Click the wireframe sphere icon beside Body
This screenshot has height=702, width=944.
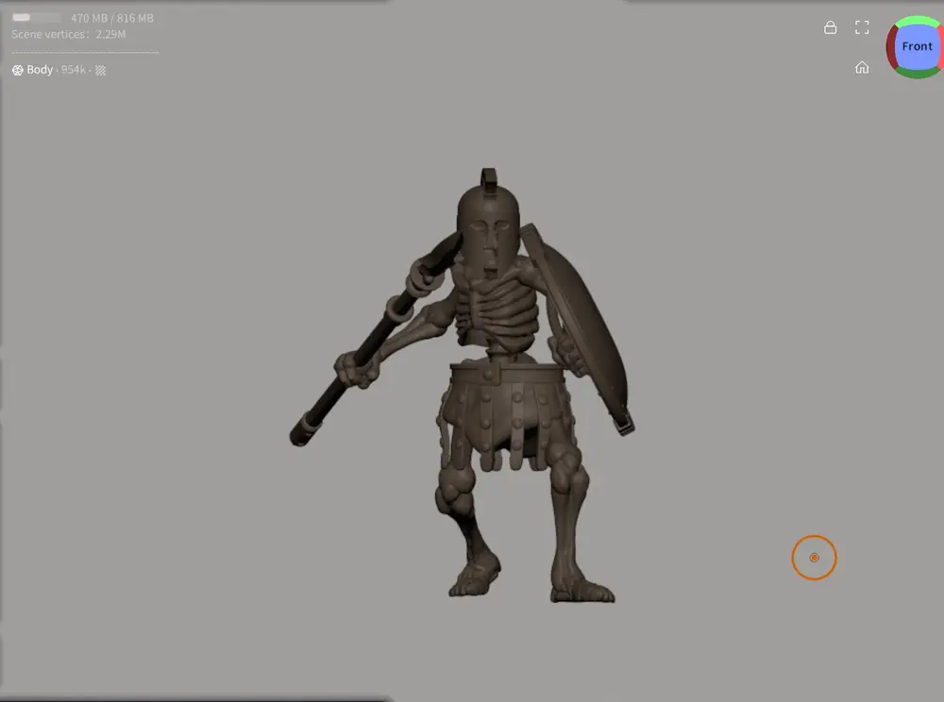17,71
